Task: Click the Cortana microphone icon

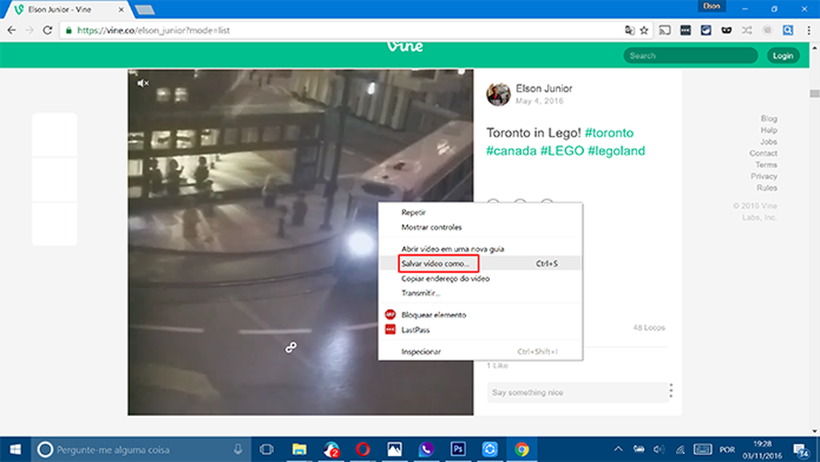Action: coord(238,449)
